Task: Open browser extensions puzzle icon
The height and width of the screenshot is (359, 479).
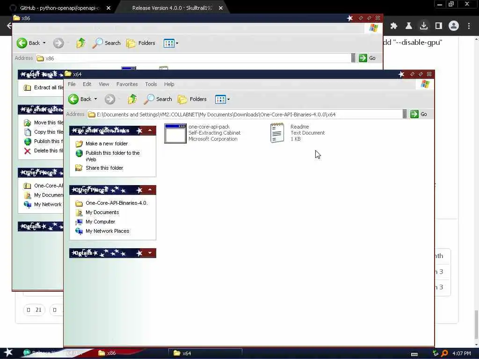Action: (394, 26)
